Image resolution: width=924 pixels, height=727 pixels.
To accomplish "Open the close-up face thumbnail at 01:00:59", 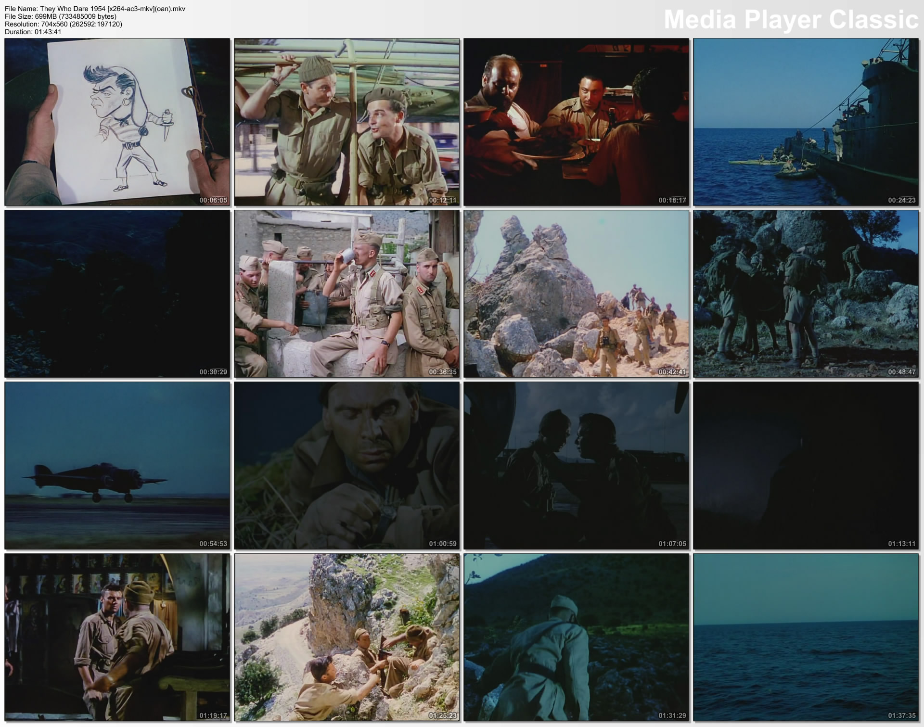I will (347, 466).
